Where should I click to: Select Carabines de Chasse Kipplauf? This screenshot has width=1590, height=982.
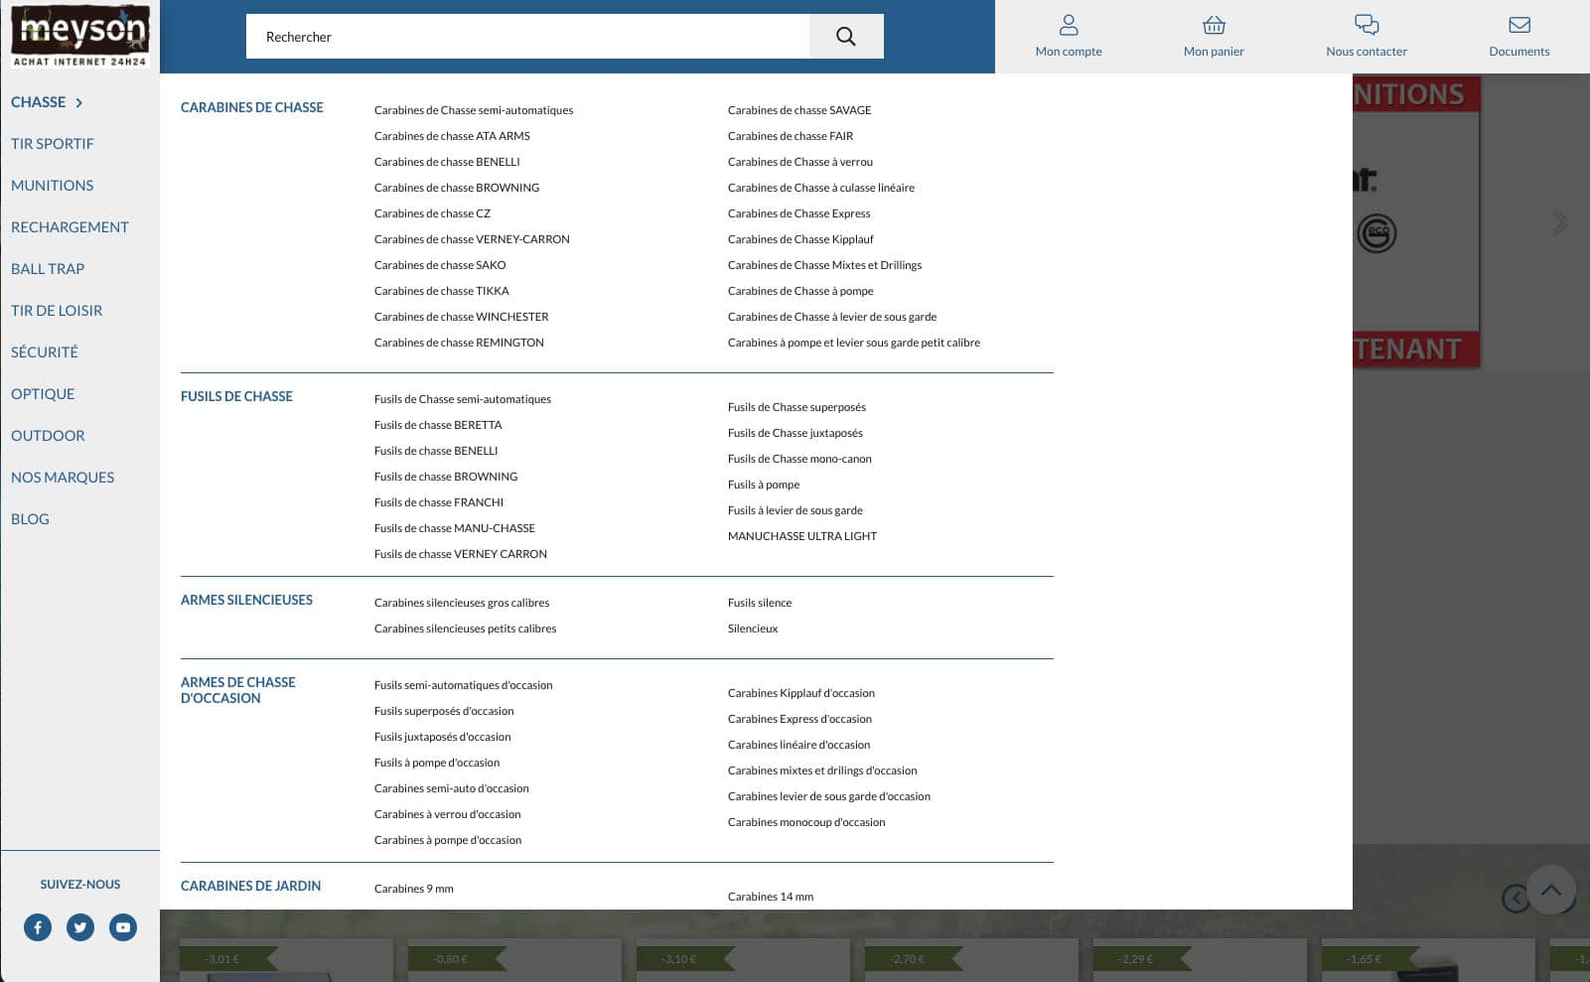tap(800, 239)
